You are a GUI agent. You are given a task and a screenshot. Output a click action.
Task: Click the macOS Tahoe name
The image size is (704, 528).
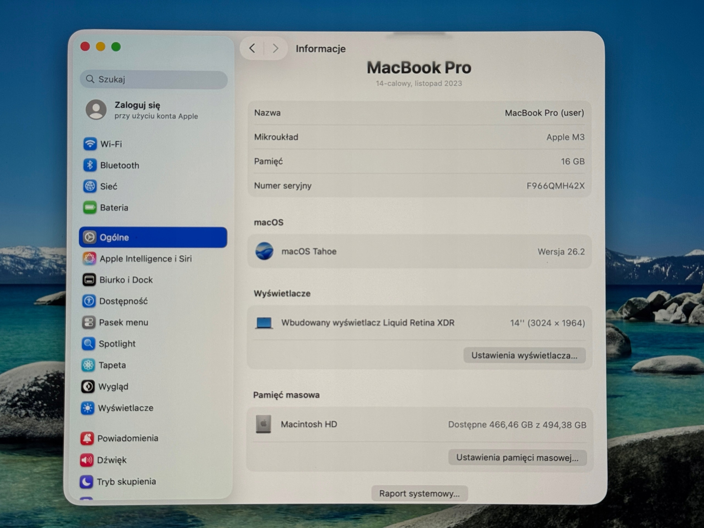tap(309, 251)
